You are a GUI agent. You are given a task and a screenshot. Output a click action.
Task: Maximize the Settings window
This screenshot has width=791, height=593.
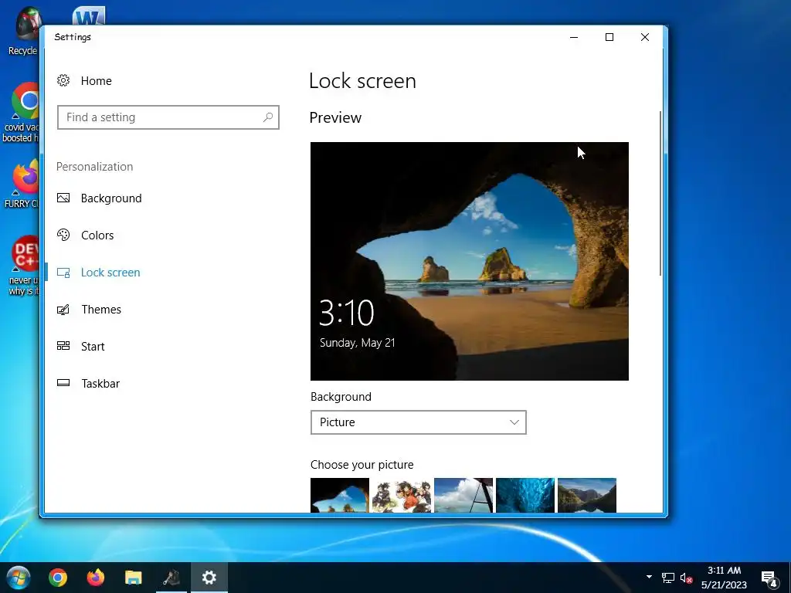[x=609, y=37]
